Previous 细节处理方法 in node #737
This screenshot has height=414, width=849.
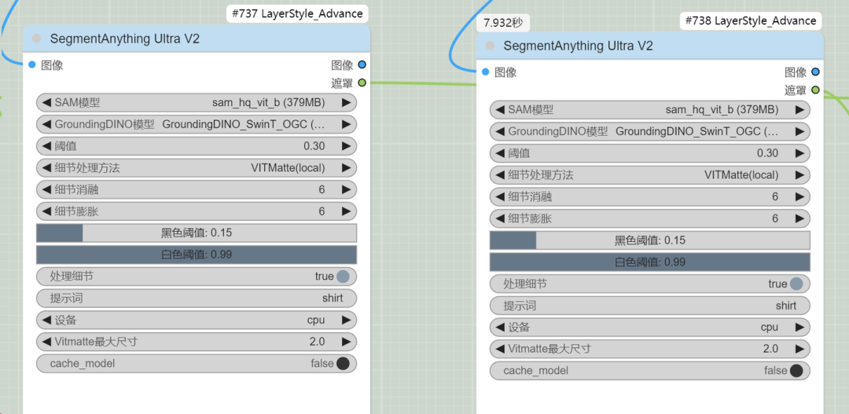[x=46, y=168]
